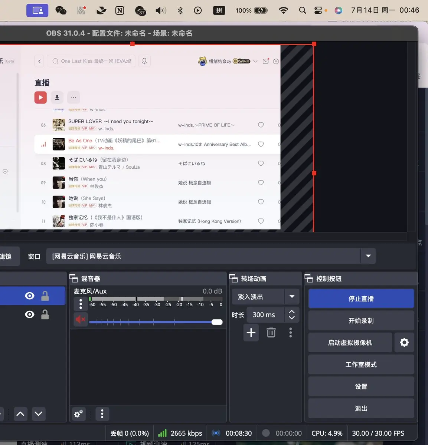Add a transition with plus button
The height and width of the screenshot is (445, 428).
pos(251,332)
